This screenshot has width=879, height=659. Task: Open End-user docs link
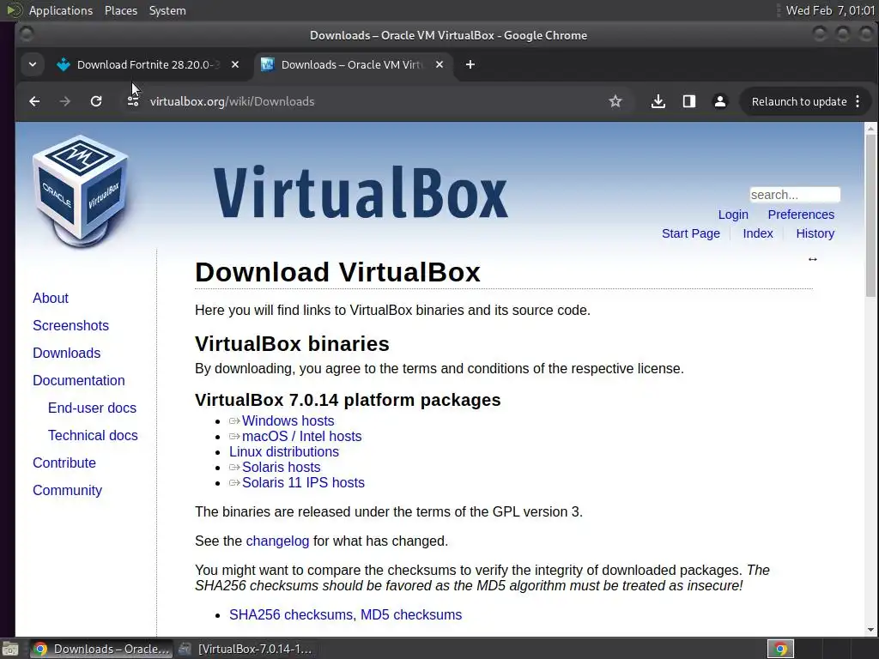pos(92,408)
